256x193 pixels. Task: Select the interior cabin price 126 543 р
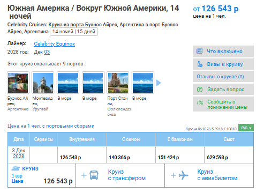coord(70,158)
